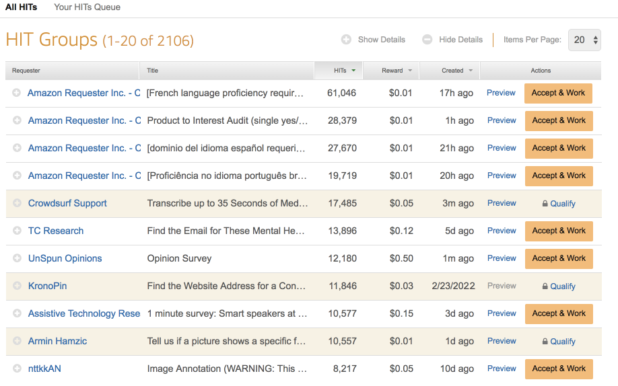Click Qualify for KronoPin HIT
Image resolution: width=618 pixels, height=386 pixels.
click(x=562, y=286)
